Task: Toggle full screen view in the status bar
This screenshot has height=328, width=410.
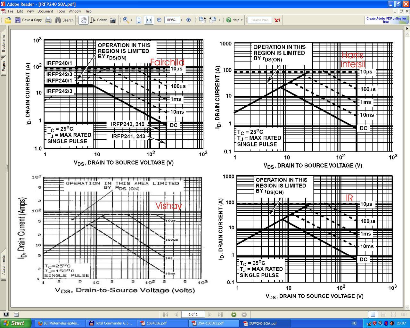Action: pyautogui.click(x=6, y=315)
